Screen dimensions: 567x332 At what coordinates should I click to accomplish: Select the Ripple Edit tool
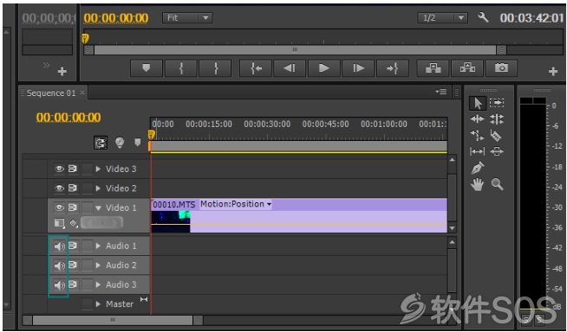[478, 119]
